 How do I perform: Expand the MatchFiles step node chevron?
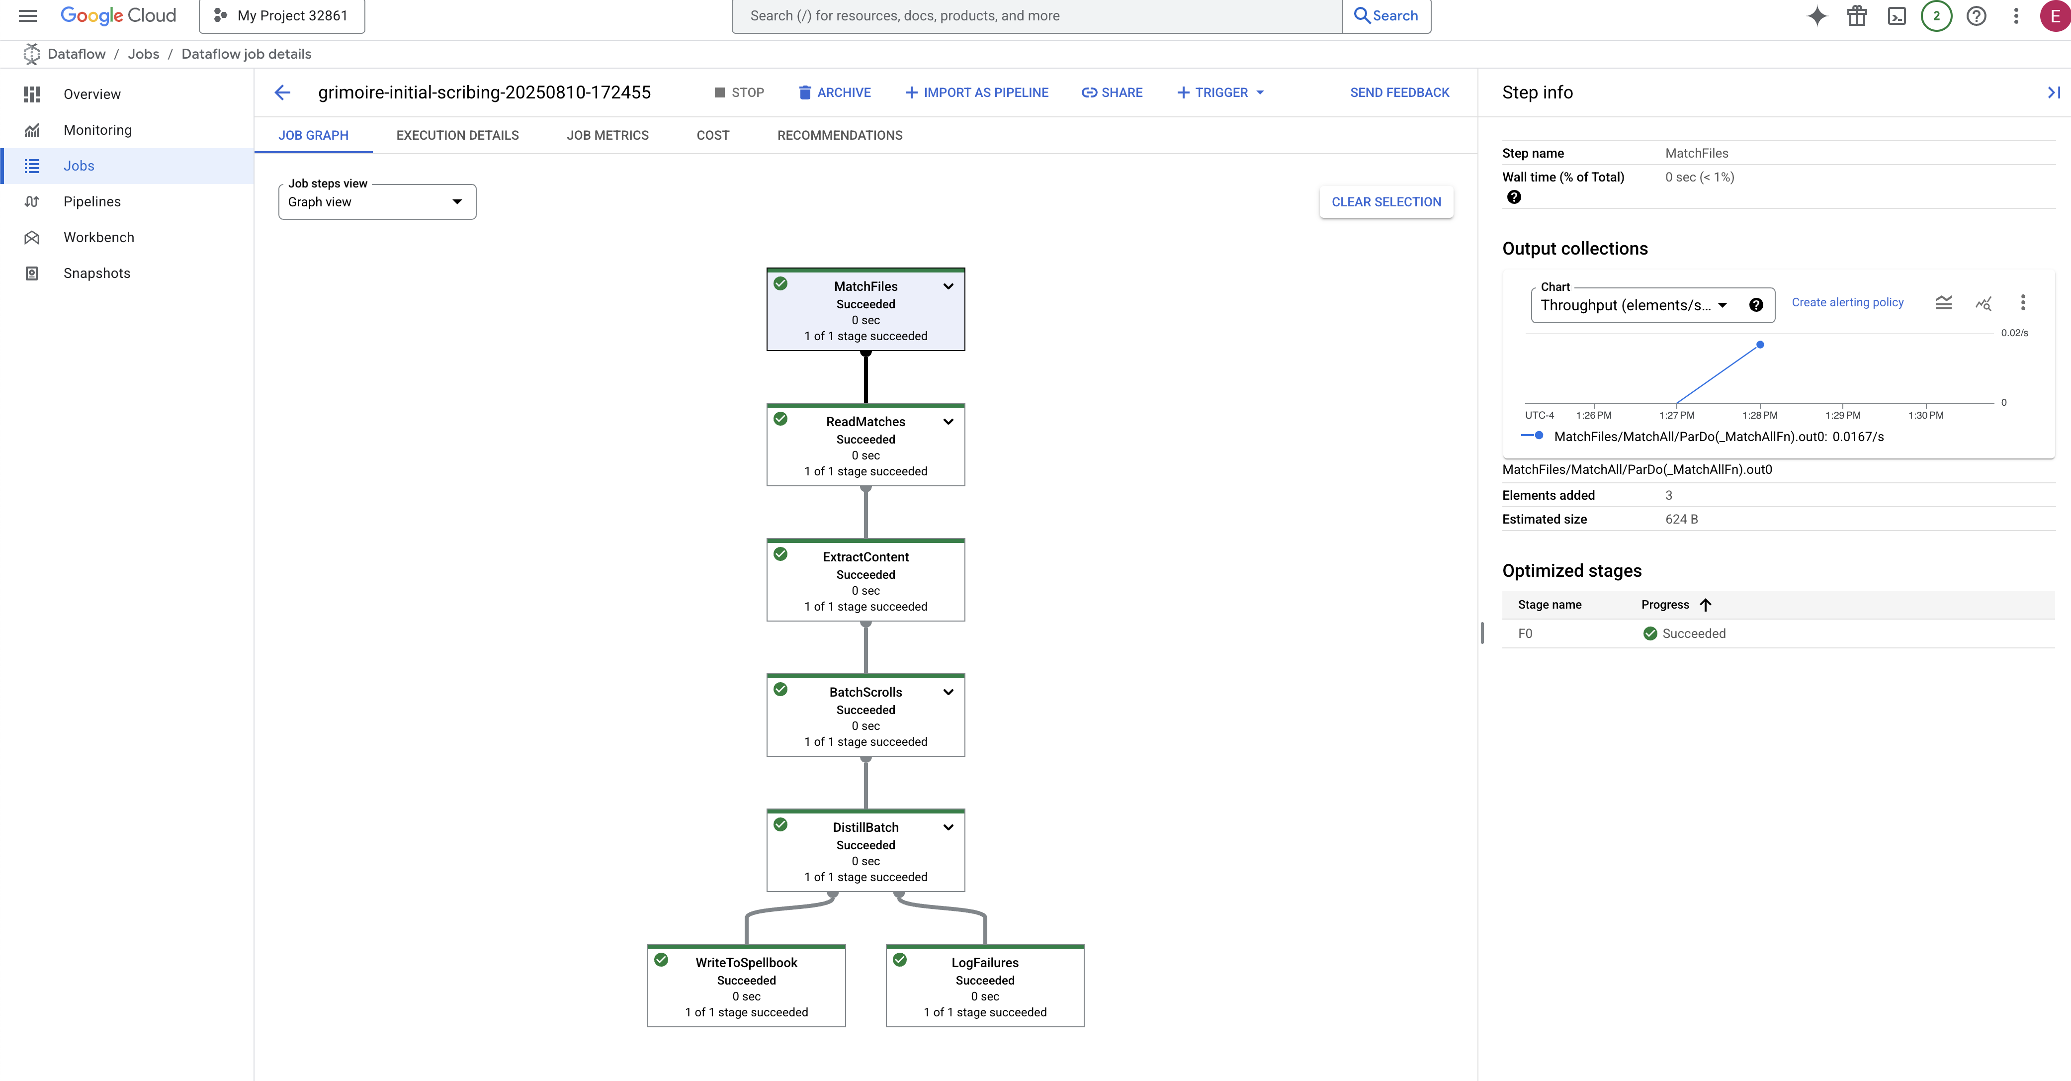[949, 286]
